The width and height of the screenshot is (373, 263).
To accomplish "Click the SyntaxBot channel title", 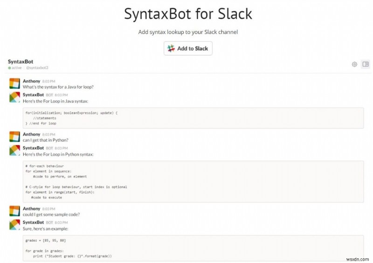I will click(x=21, y=62).
